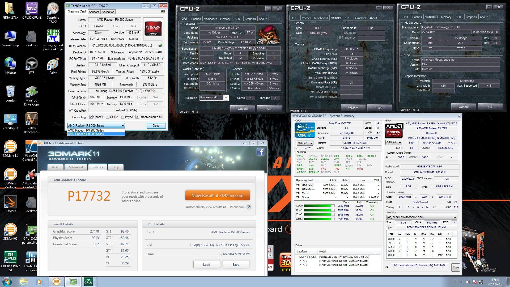The width and height of the screenshot is (510, 287).
Task: Click the BIOS upload chip icon
Action: coord(160,46)
